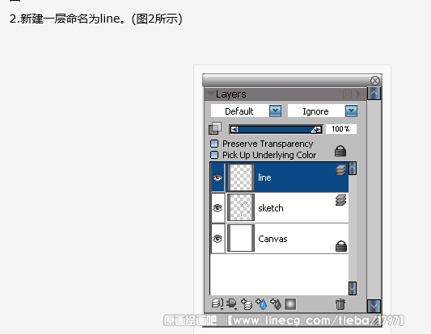
Task: Close the palette with circled X
Action: click(x=375, y=81)
